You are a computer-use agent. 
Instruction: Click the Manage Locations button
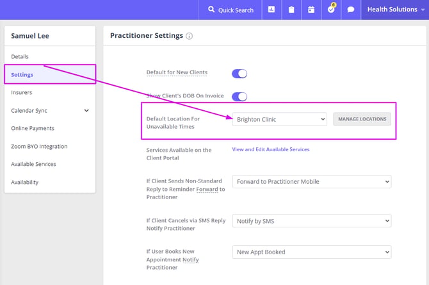(x=362, y=119)
